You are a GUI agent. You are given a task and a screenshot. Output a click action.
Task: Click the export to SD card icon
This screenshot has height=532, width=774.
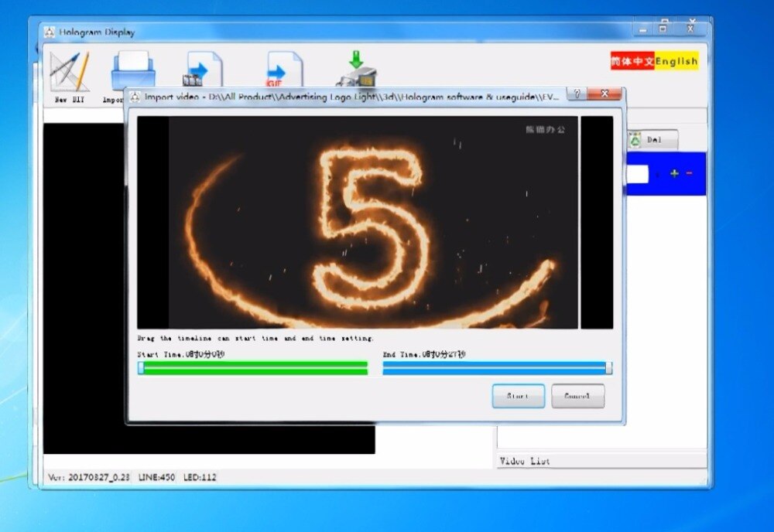[x=356, y=69]
